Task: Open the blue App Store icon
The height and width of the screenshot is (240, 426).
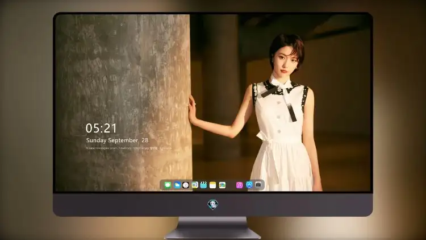Action: point(249,185)
